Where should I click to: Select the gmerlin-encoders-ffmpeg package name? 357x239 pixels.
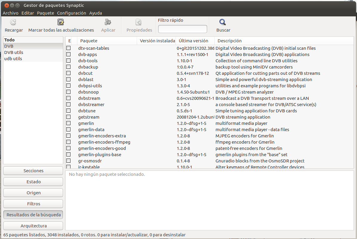tap(104, 142)
